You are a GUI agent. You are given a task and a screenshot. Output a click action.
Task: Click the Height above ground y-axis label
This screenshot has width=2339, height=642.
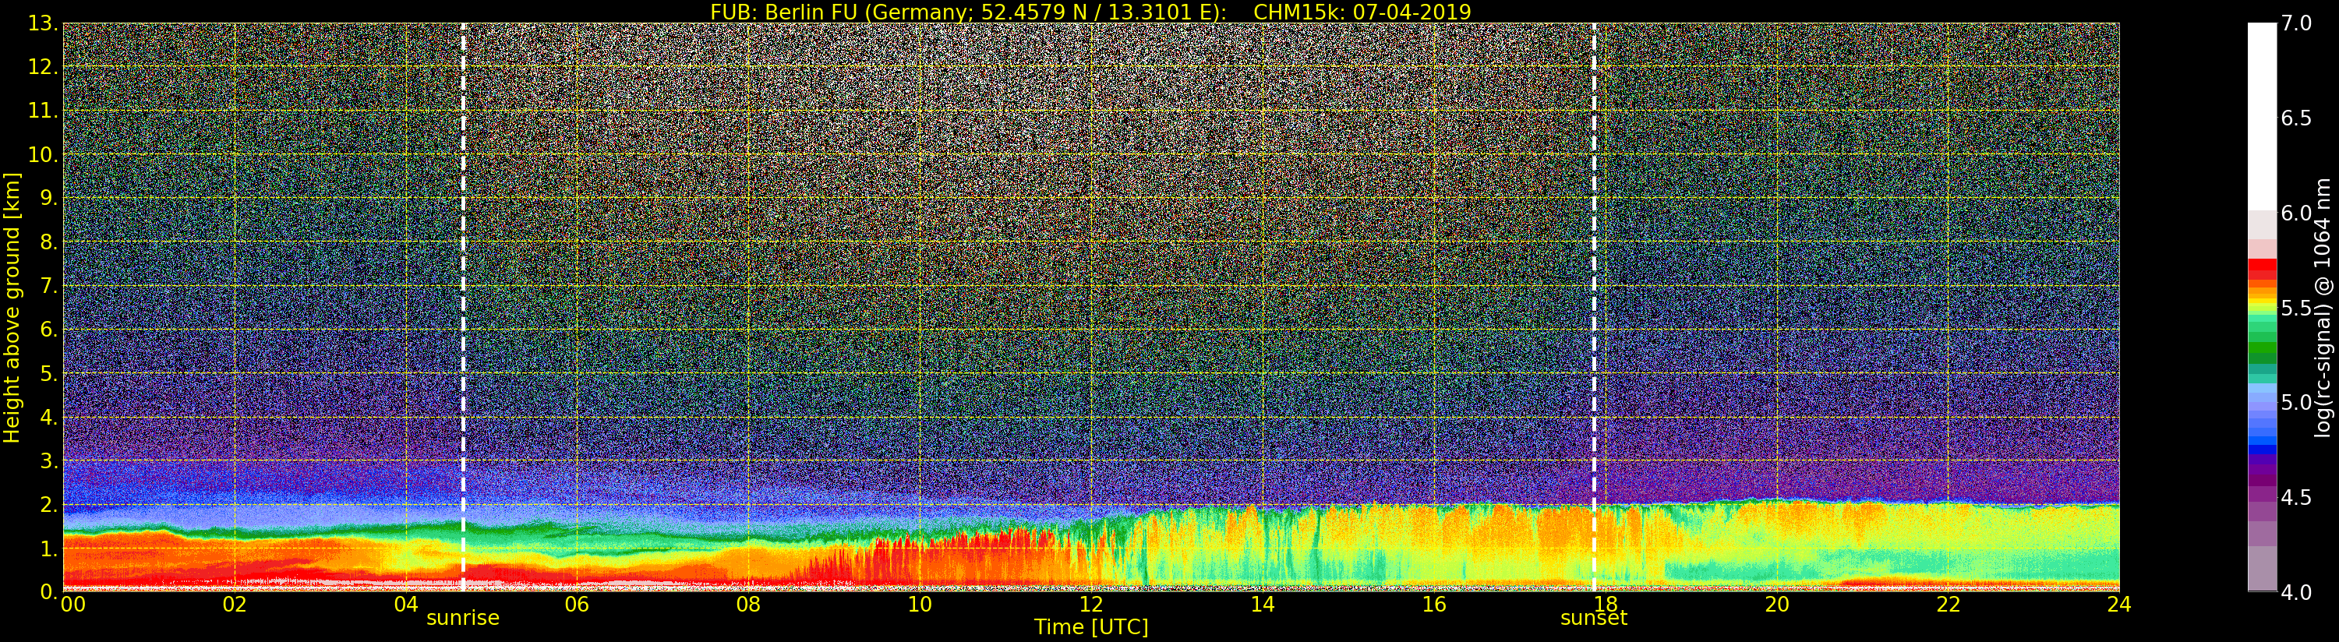click(x=12, y=307)
